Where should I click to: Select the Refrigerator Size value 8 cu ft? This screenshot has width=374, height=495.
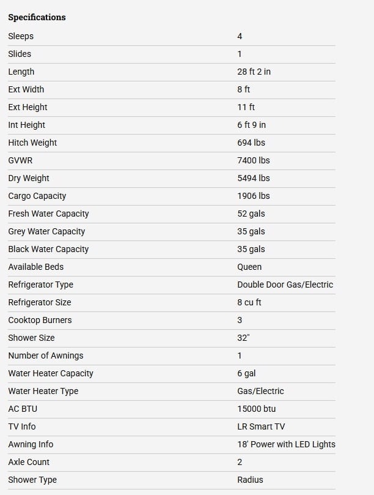click(249, 302)
